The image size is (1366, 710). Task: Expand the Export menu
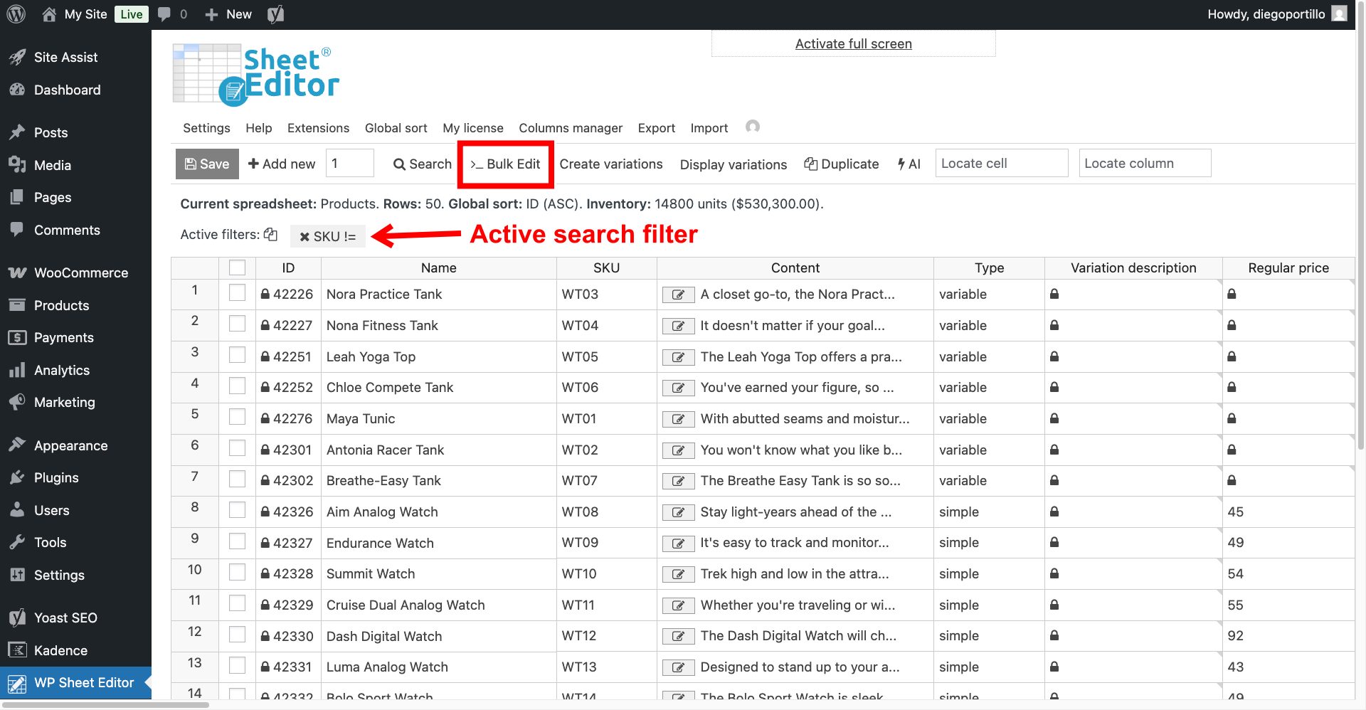(655, 128)
